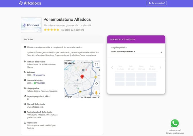Click the 'Sei un medico?' button
193x136 pixels.
(x=157, y=3)
